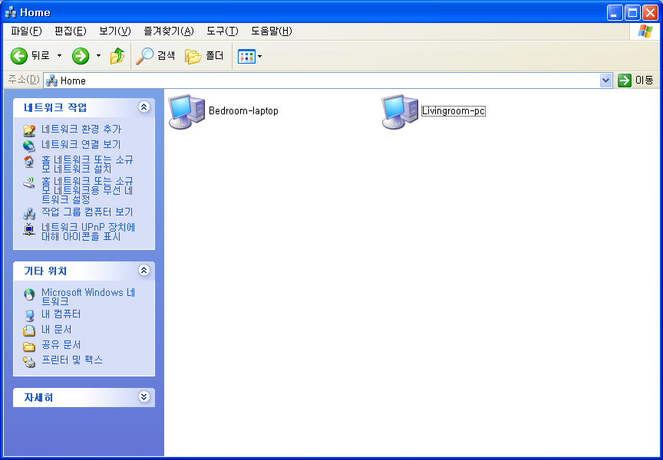The image size is (663, 460).
Task: Click 네트워크 연결 보기 link
Action: coord(81,144)
